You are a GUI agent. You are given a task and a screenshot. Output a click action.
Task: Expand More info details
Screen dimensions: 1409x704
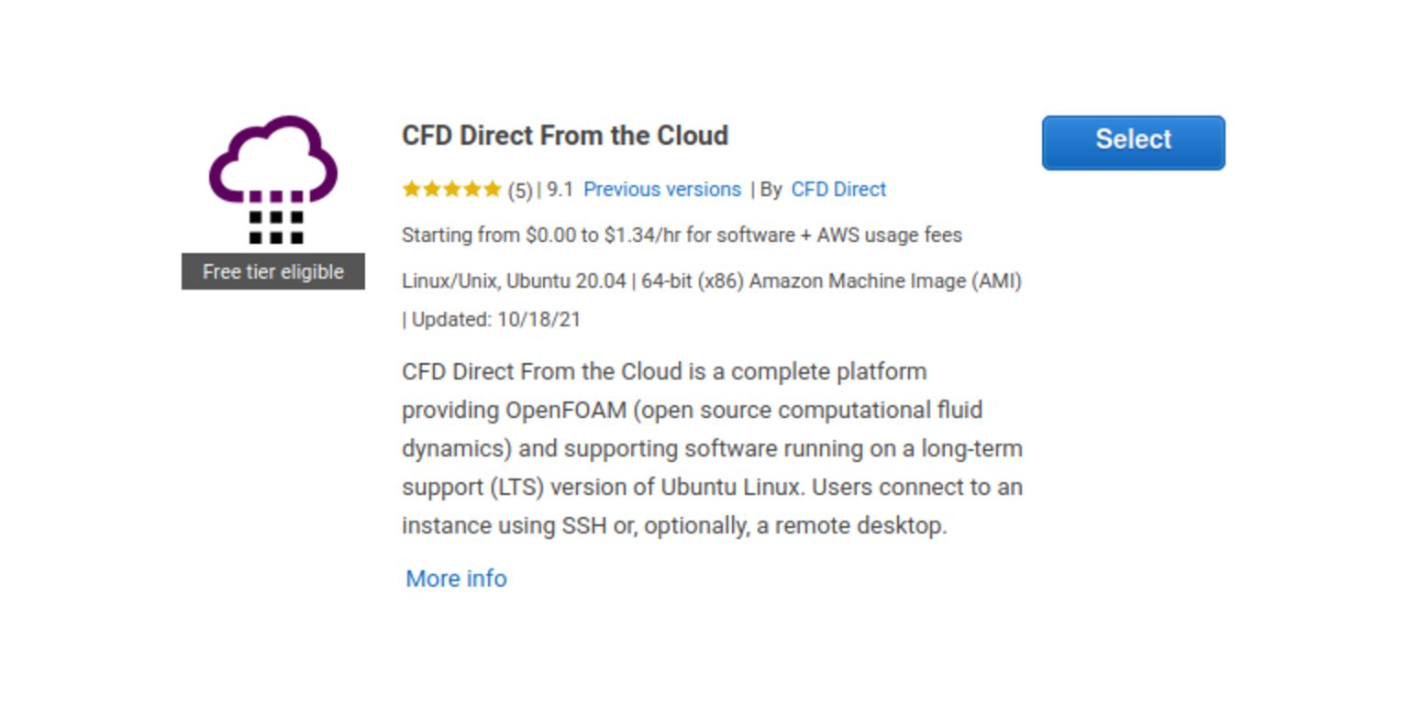click(x=456, y=578)
